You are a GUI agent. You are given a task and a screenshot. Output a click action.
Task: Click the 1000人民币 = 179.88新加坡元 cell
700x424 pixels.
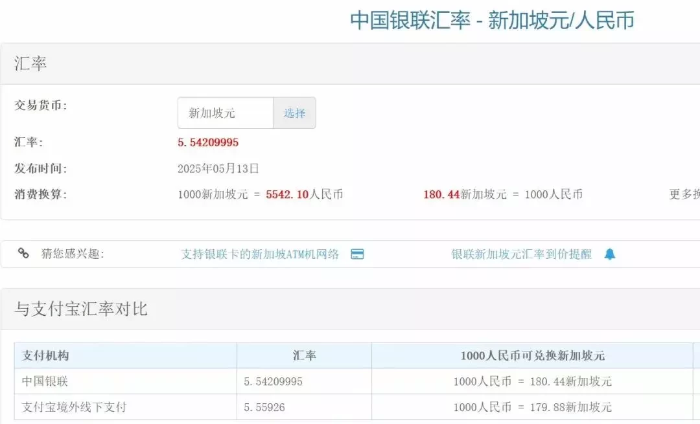click(532, 407)
